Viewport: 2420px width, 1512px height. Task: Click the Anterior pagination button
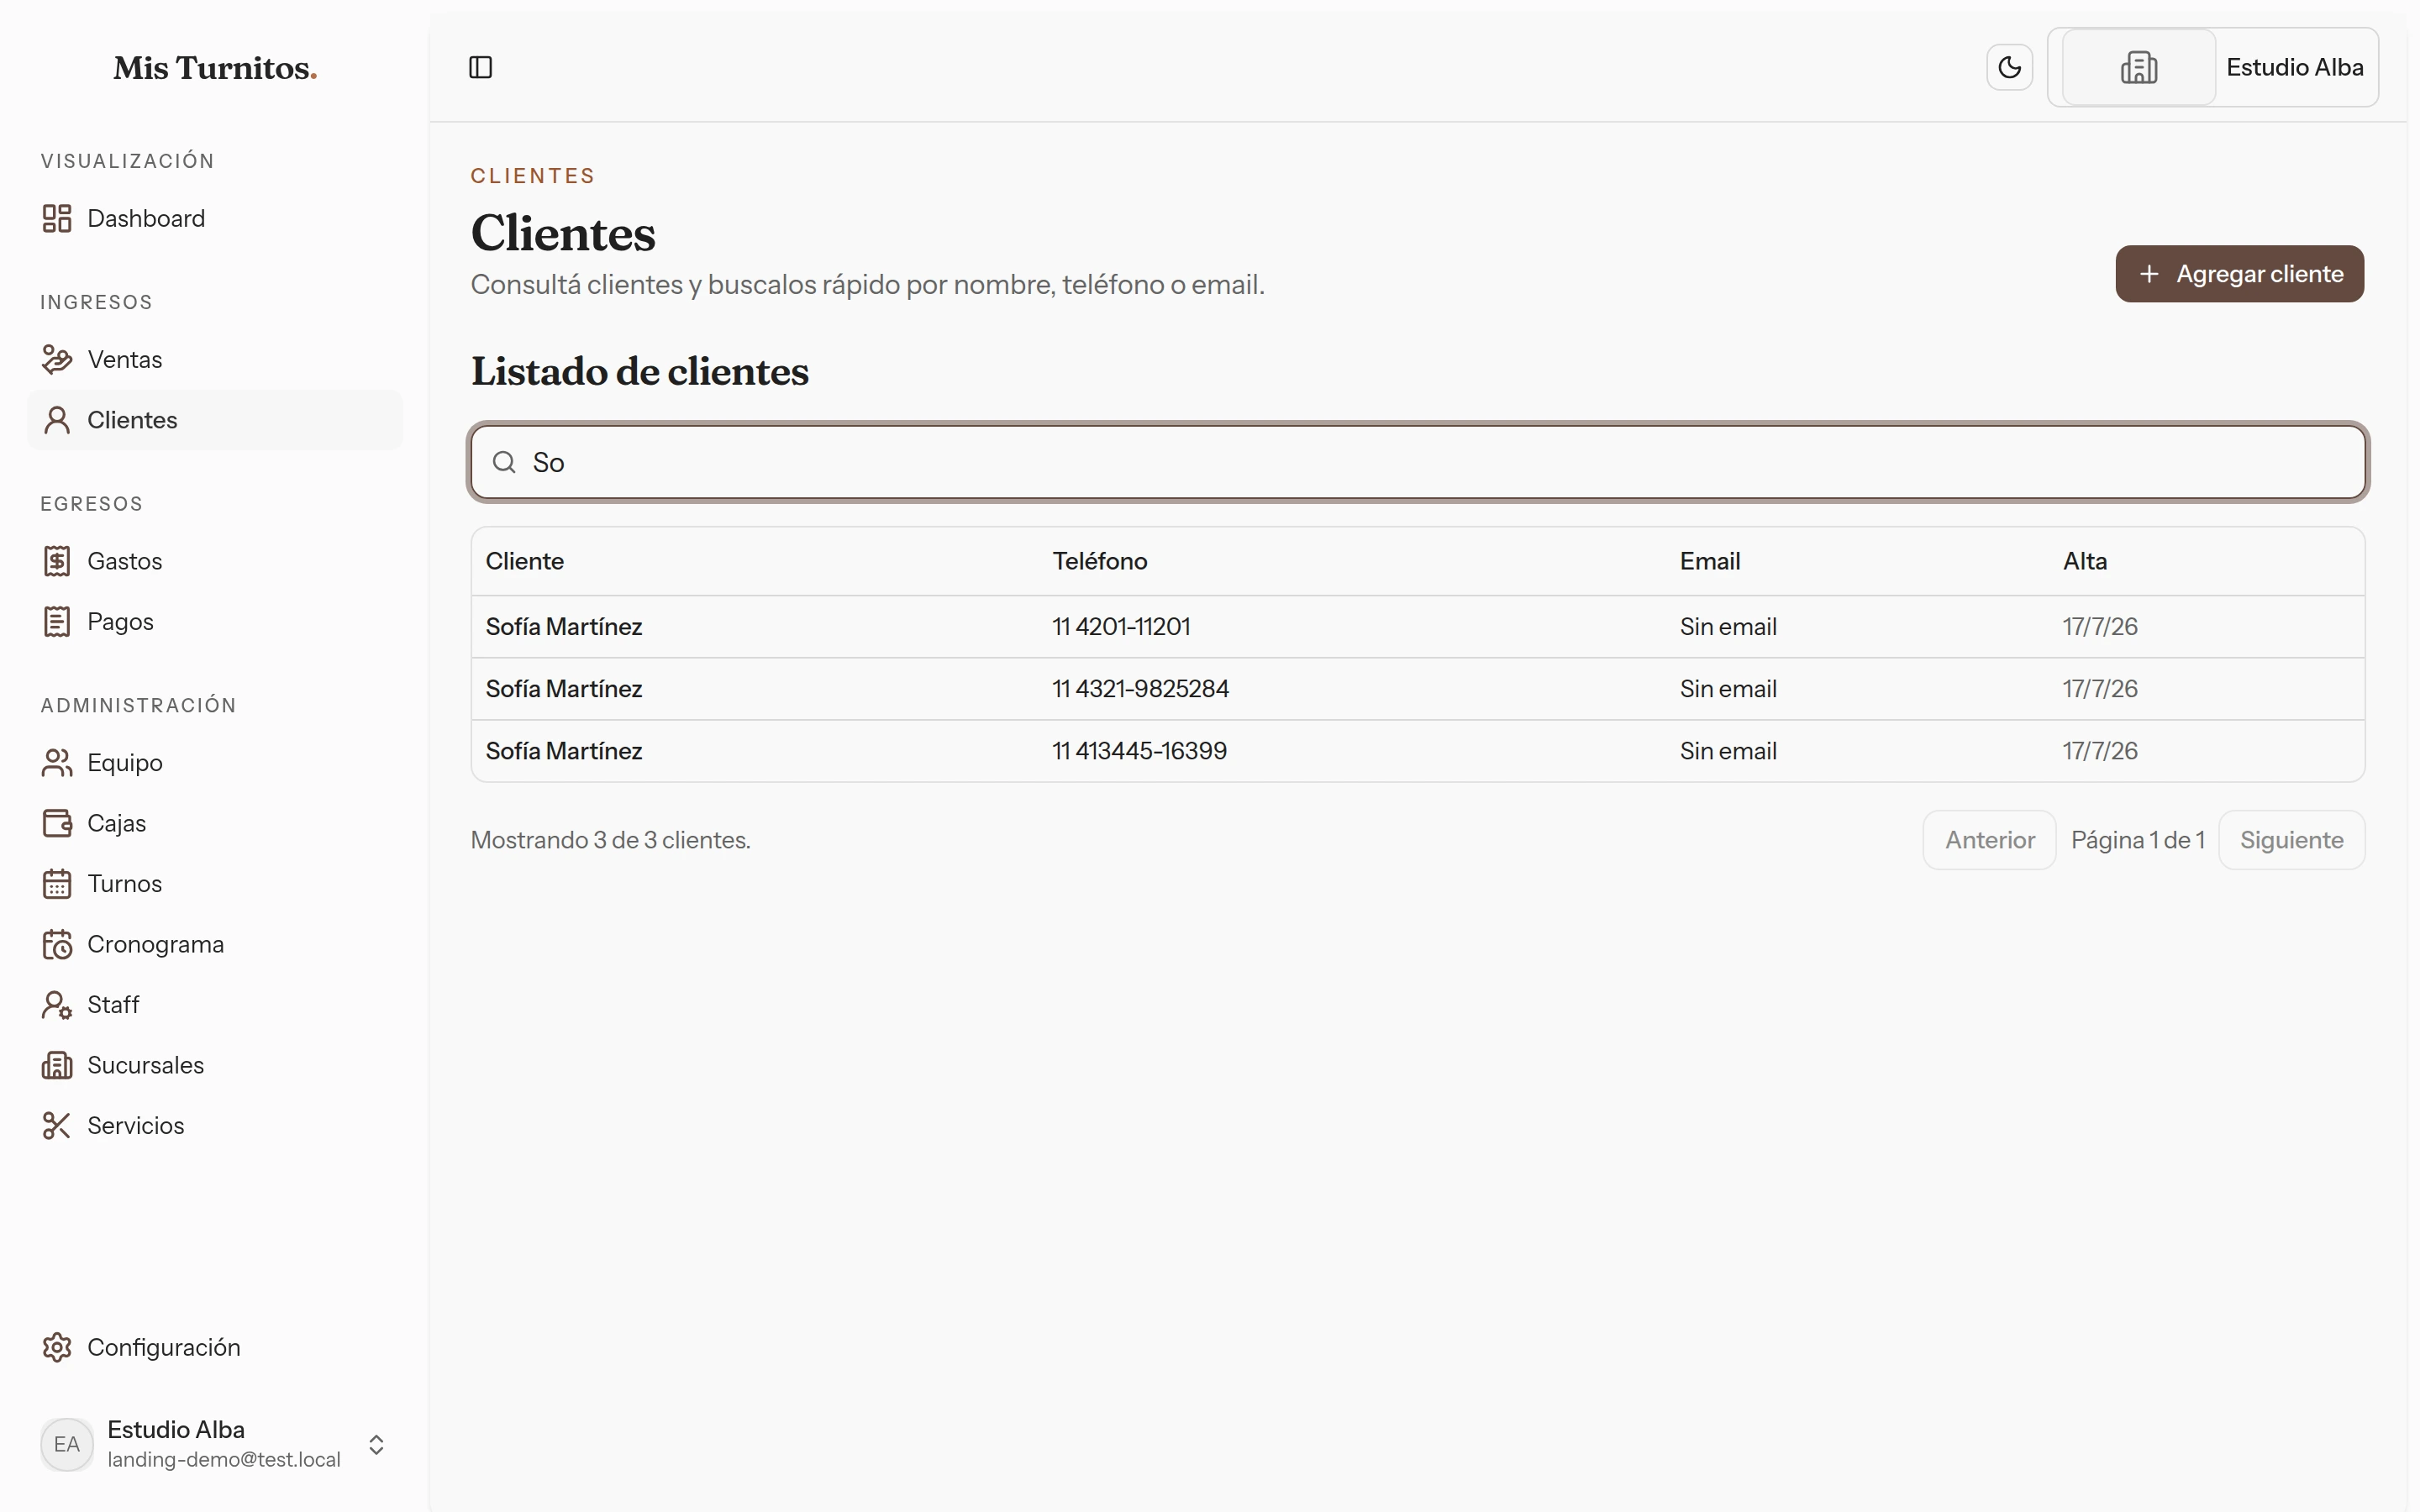(1989, 840)
